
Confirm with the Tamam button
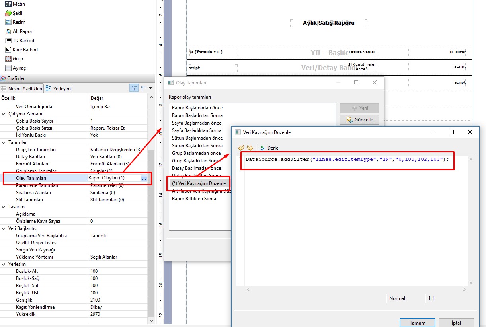coord(418,323)
